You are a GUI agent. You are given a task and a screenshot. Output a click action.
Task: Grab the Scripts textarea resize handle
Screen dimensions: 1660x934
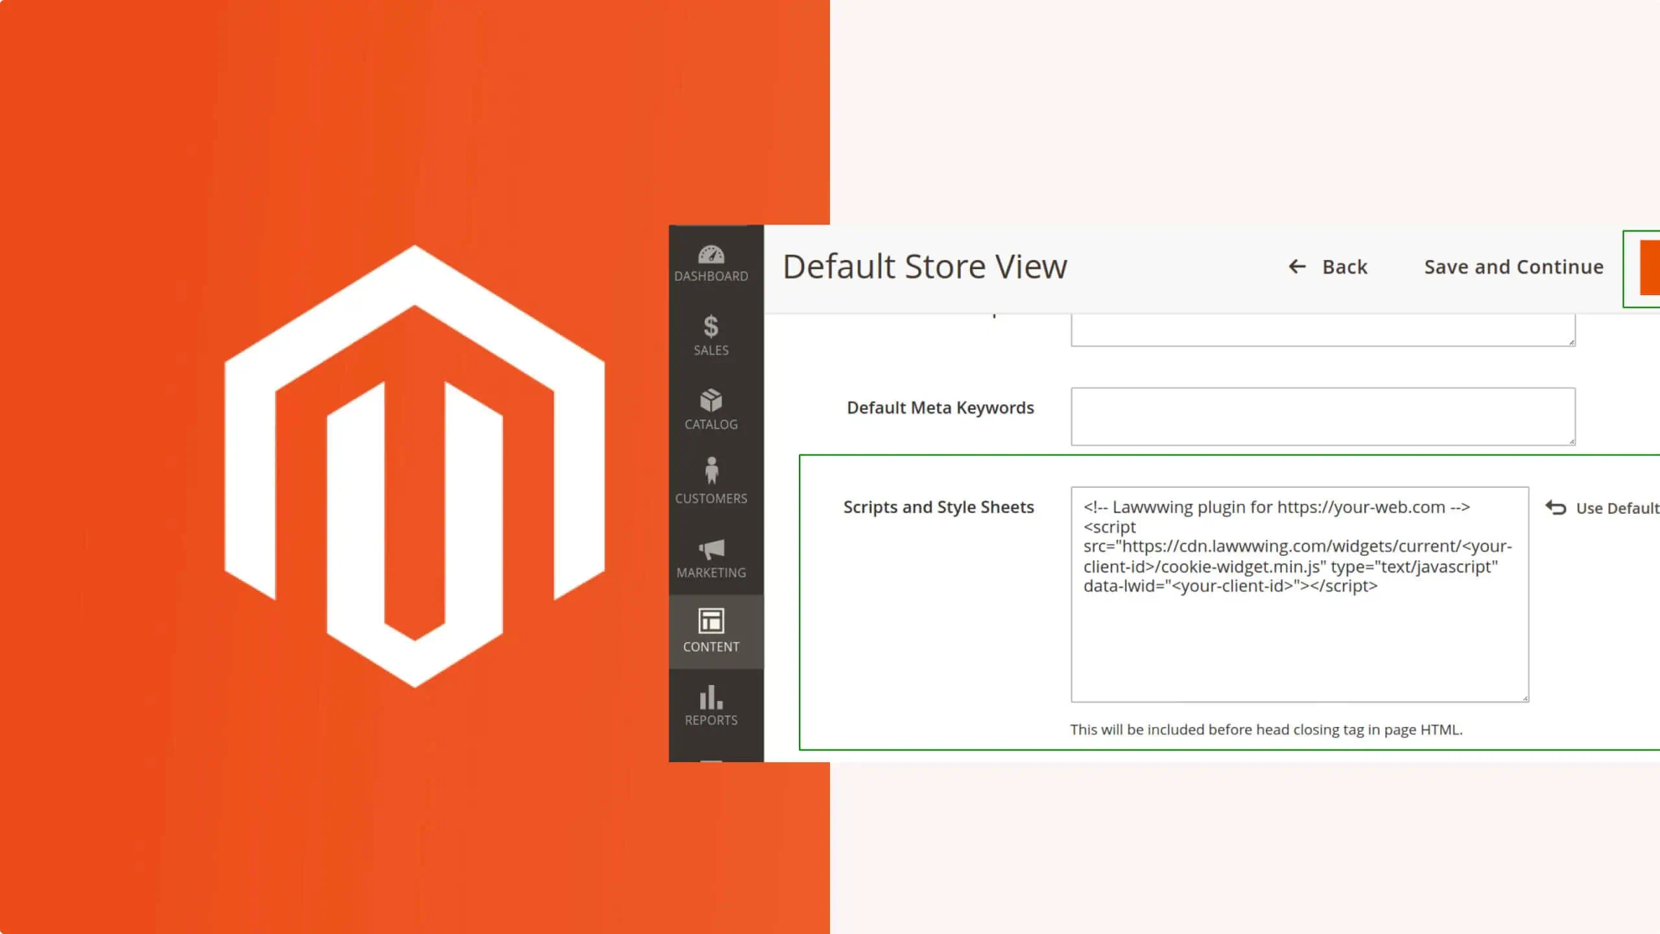(x=1524, y=698)
